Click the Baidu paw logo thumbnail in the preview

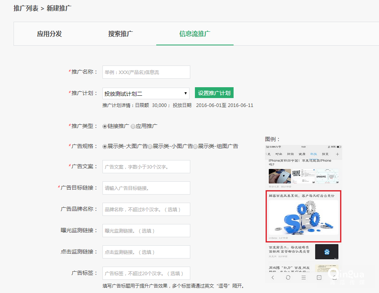click(326, 251)
